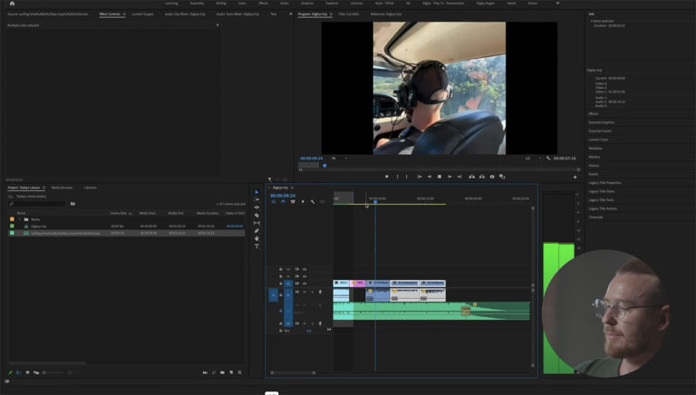Toggle the V3 track lock
Viewport: 696px width, 395px height.
pyautogui.click(x=281, y=269)
